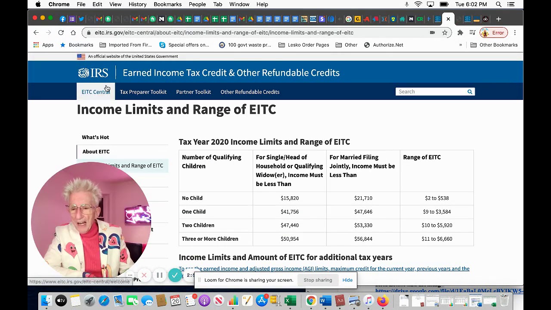Open Apple TV from the dock
This screenshot has height=310, width=551.
pos(61,301)
